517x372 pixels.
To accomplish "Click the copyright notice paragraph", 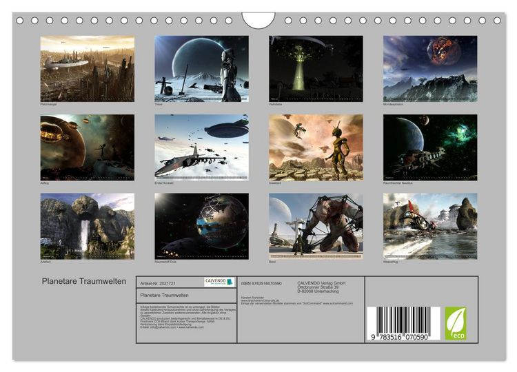I will pos(188,317).
